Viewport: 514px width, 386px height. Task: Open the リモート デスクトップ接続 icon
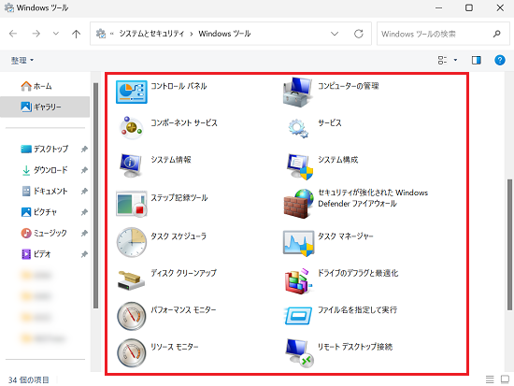tap(300, 353)
